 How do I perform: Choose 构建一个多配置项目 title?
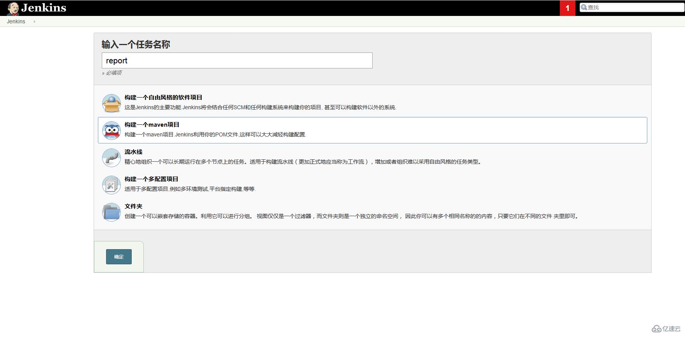pos(151,179)
